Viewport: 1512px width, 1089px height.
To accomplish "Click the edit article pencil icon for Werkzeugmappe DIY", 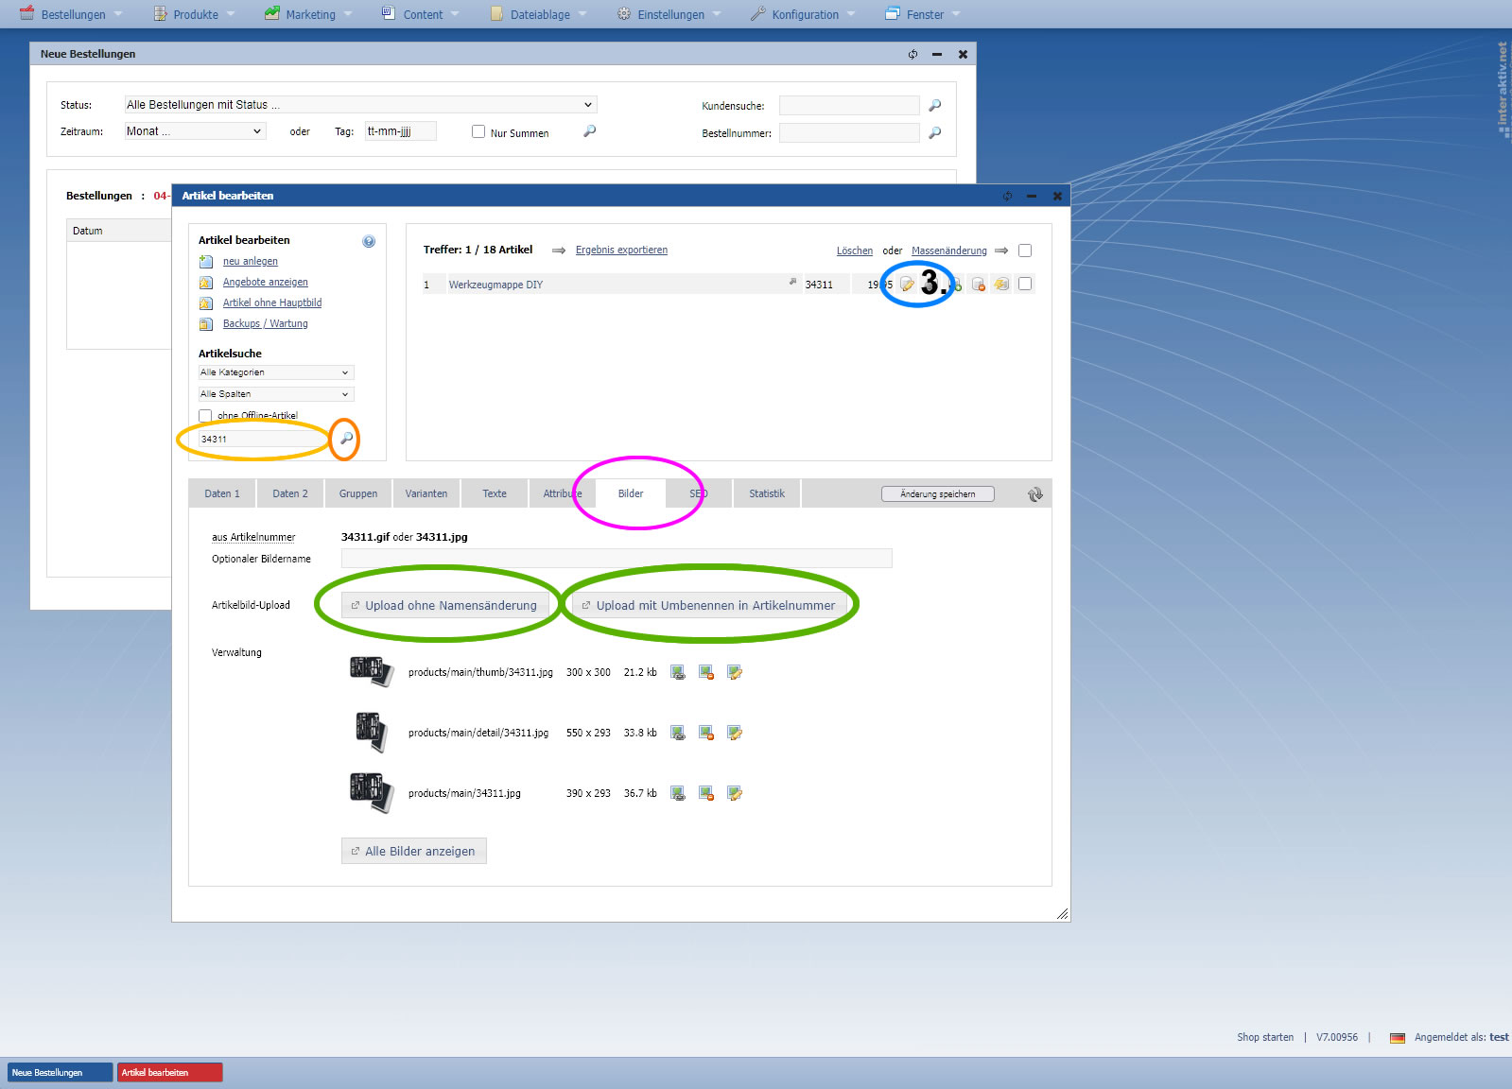I will (x=907, y=285).
